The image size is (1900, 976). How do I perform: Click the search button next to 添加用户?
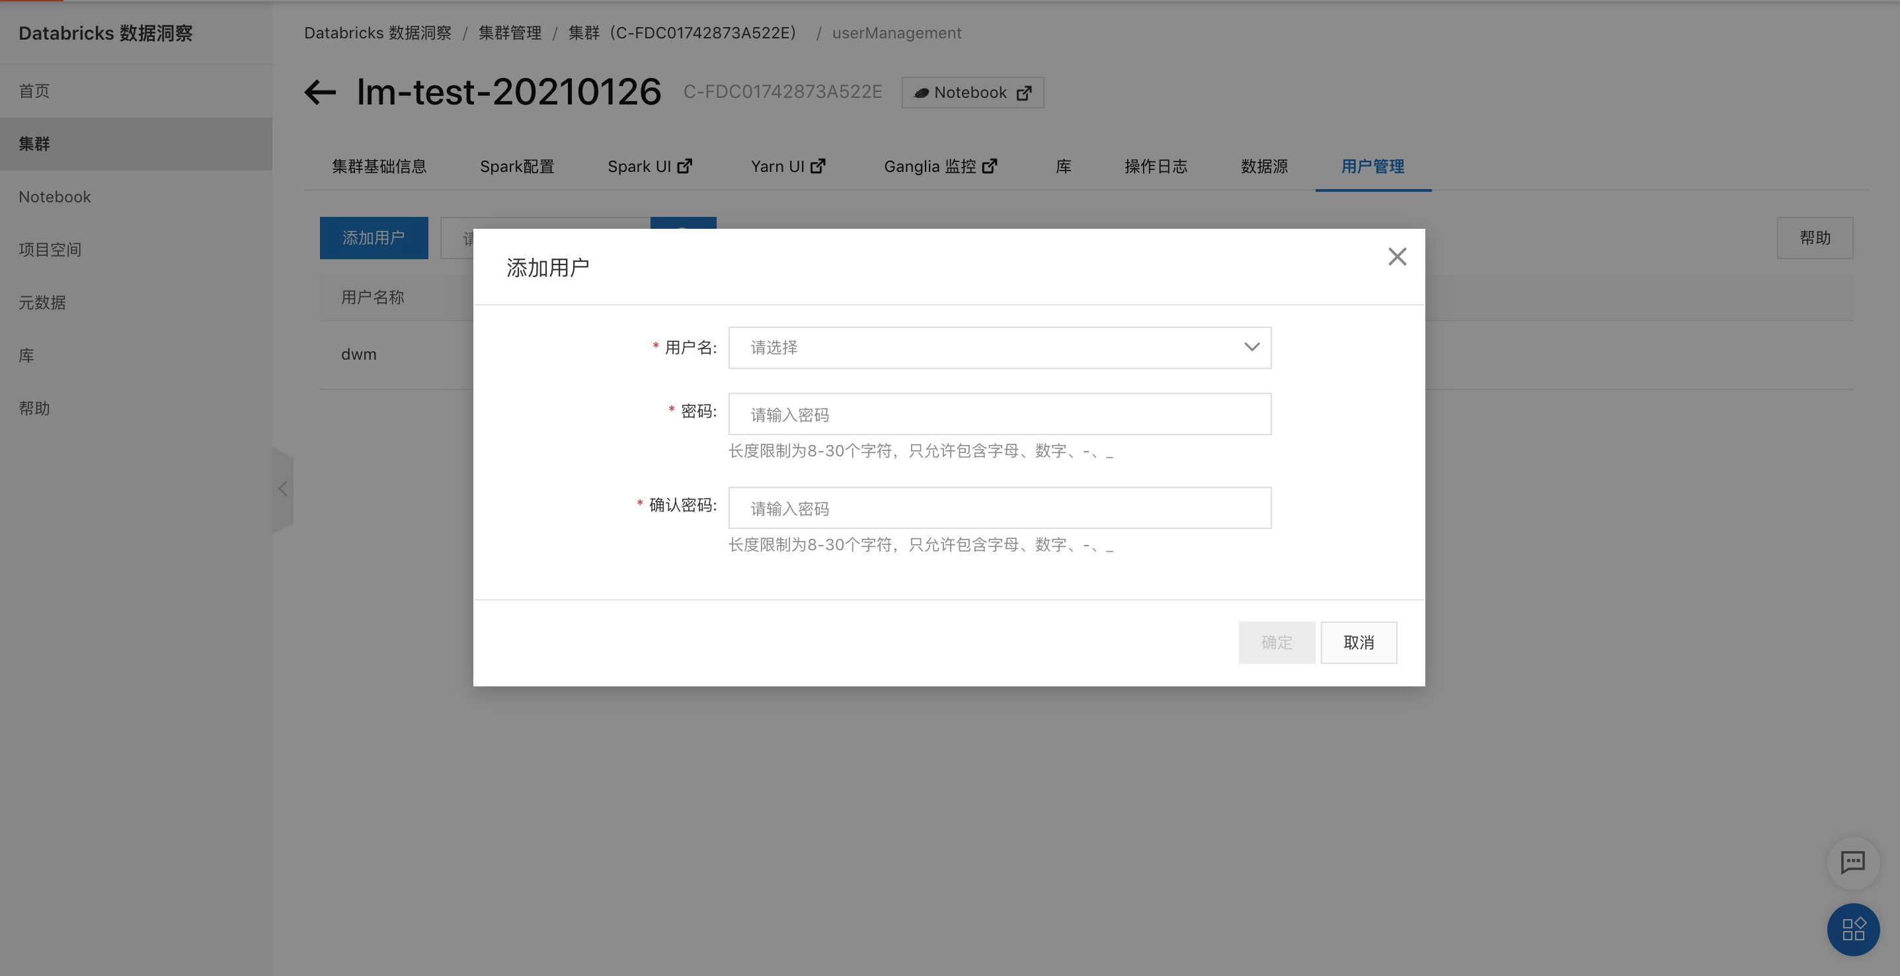683,223
